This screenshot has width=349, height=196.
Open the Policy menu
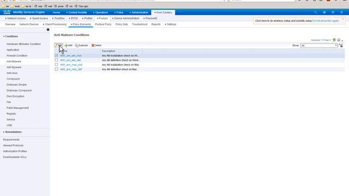pos(119,13)
